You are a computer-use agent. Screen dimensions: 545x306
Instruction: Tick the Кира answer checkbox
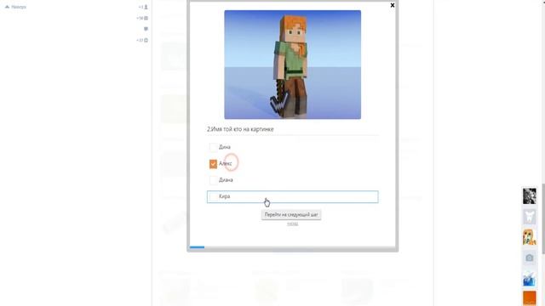213,196
